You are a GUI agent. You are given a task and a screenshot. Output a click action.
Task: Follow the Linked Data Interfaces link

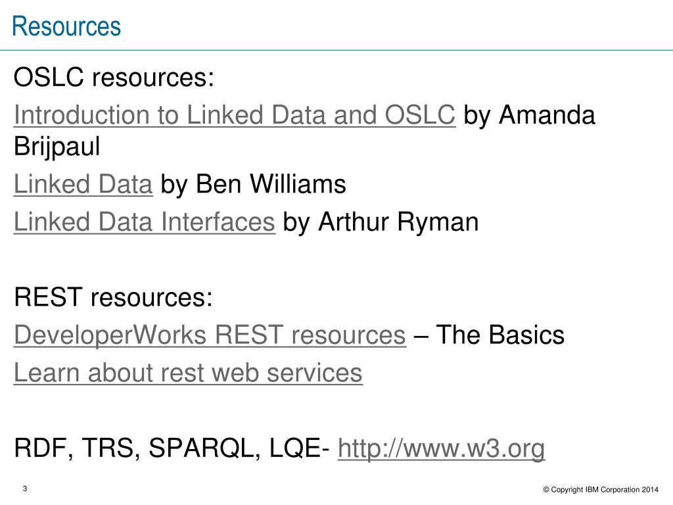[x=144, y=222]
